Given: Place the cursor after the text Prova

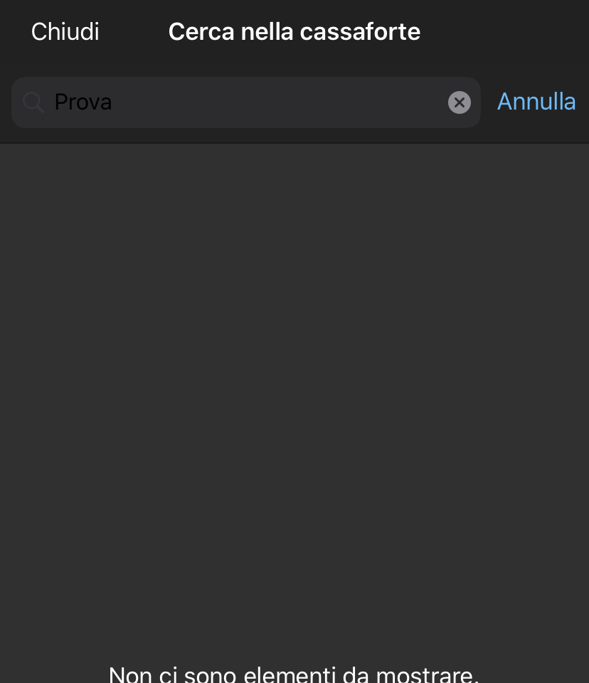Looking at the screenshot, I should (114, 102).
